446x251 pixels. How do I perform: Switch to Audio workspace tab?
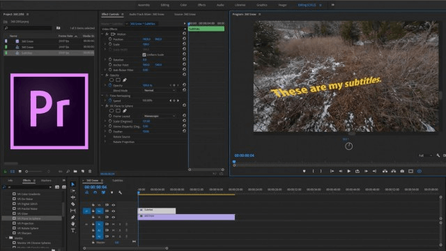click(220, 5)
